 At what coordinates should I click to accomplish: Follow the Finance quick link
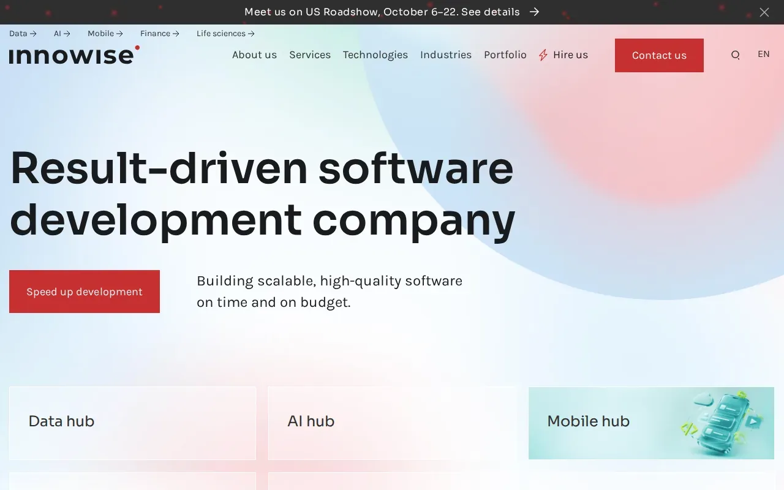(160, 34)
